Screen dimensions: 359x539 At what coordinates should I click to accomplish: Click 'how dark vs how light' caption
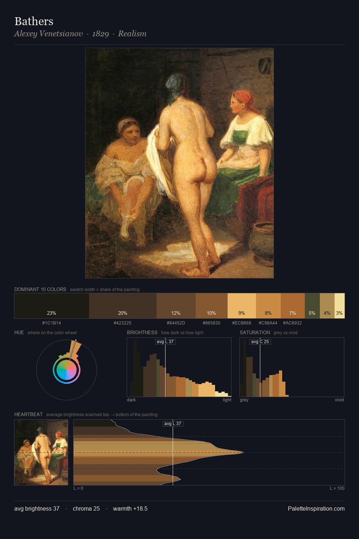(x=182, y=333)
